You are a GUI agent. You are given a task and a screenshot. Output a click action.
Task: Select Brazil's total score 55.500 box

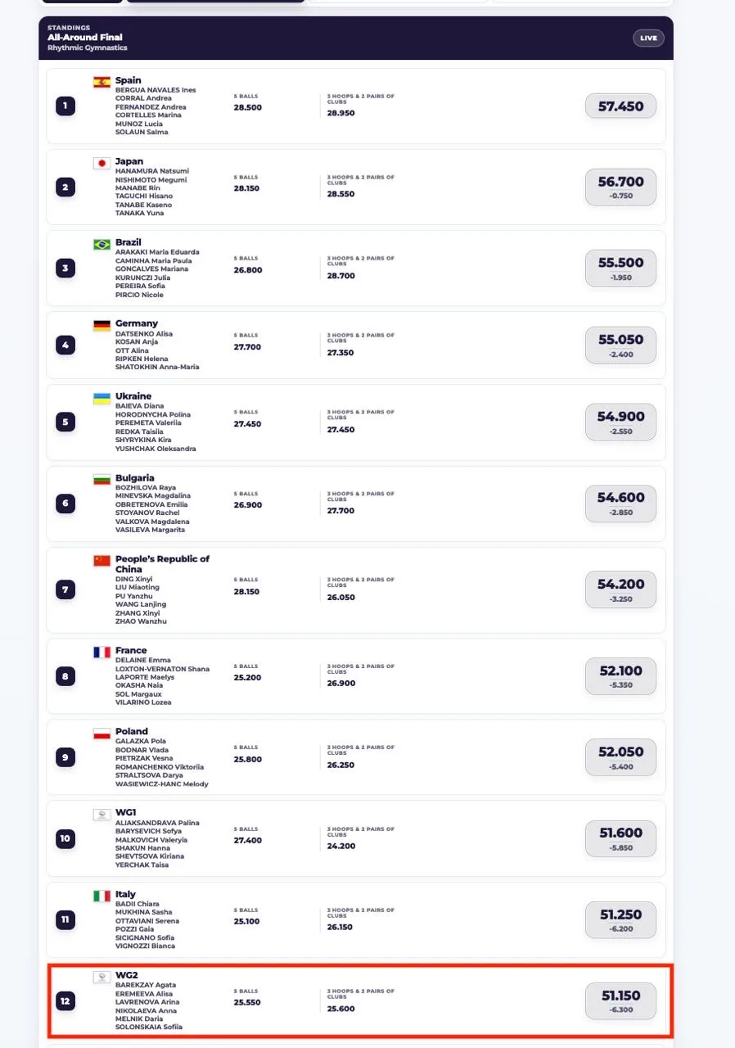(x=620, y=268)
